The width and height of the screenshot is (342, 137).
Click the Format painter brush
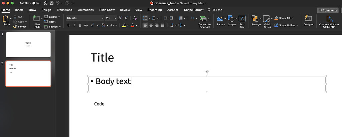coord(15,27)
